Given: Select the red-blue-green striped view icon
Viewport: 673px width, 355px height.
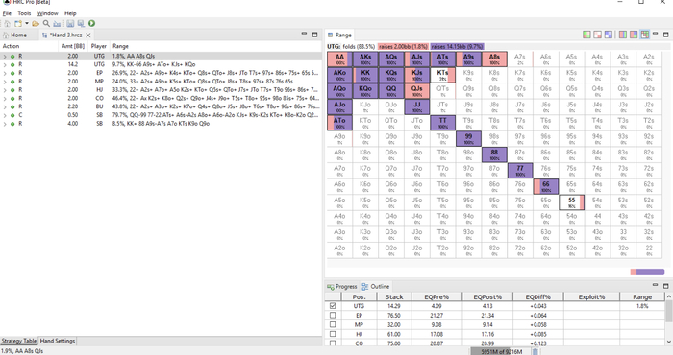Looking at the screenshot, I should point(623,35).
